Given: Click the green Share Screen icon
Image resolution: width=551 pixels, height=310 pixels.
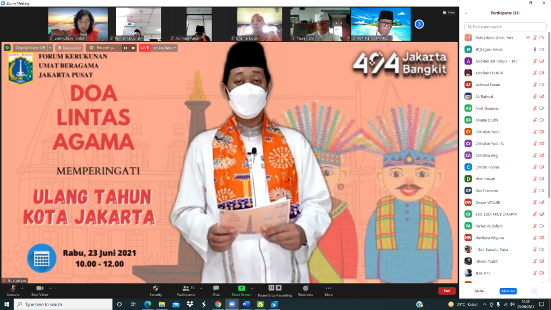Looking at the screenshot, I should coord(241,288).
